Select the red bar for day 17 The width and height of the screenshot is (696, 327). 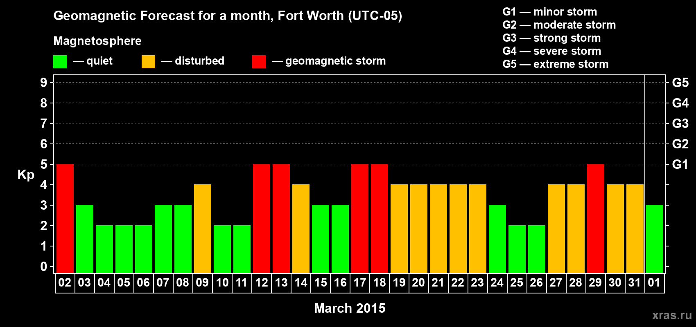pos(360,219)
